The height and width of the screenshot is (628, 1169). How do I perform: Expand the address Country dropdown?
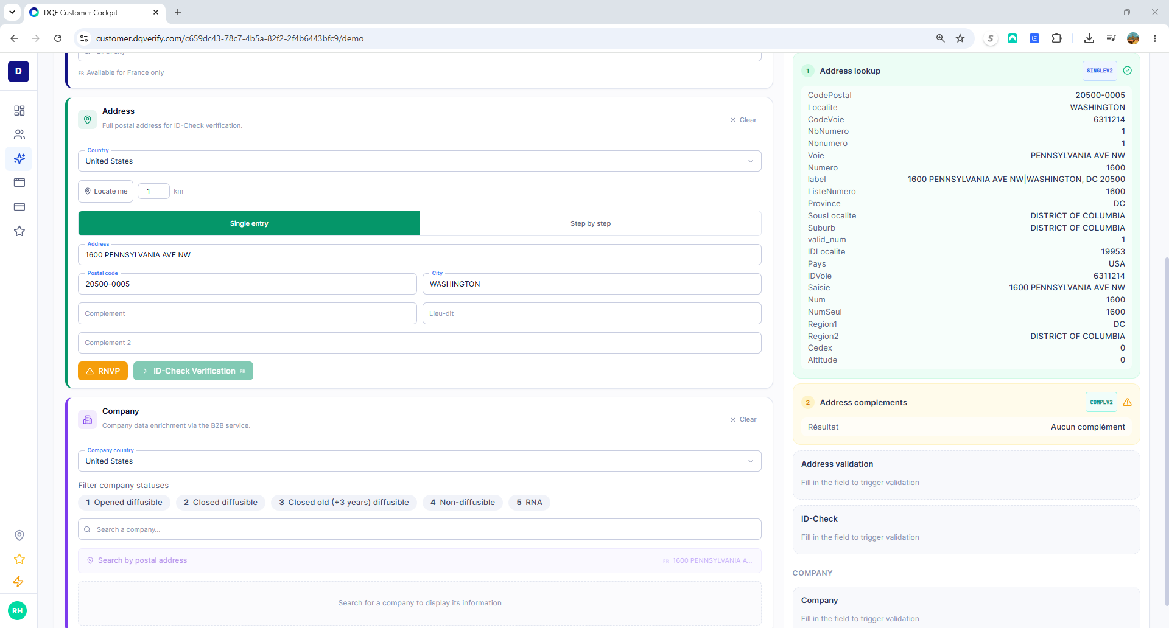420,161
